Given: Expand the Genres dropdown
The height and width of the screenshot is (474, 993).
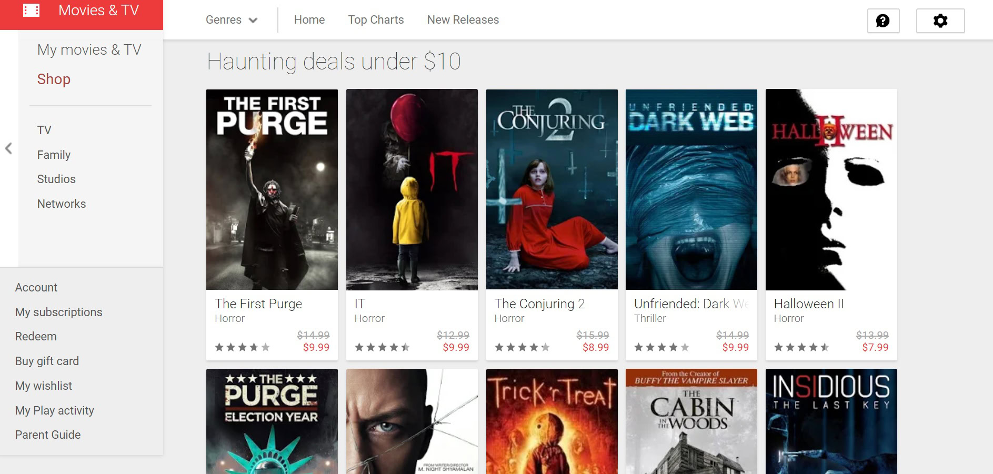Looking at the screenshot, I should pyautogui.click(x=232, y=20).
